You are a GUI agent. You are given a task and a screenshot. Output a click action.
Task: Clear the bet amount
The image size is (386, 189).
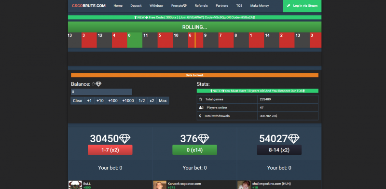click(78, 101)
